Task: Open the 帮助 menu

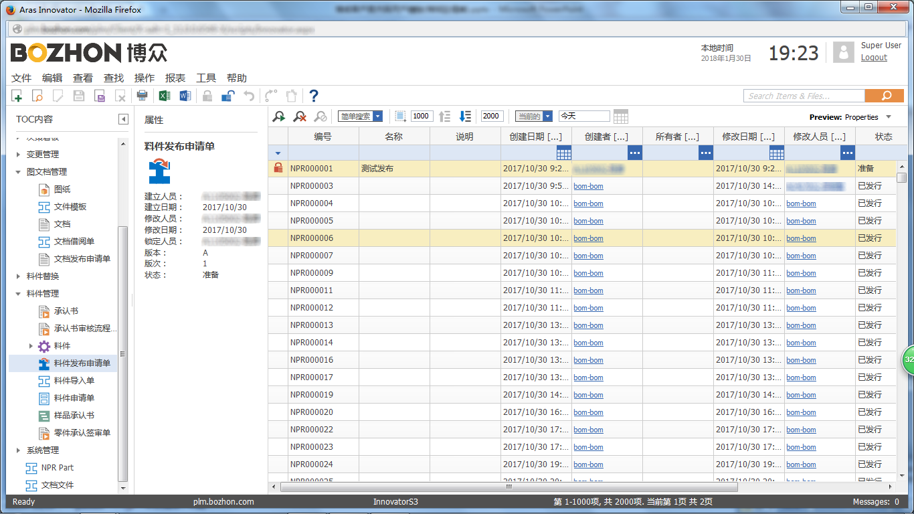Action: (237, 78)
